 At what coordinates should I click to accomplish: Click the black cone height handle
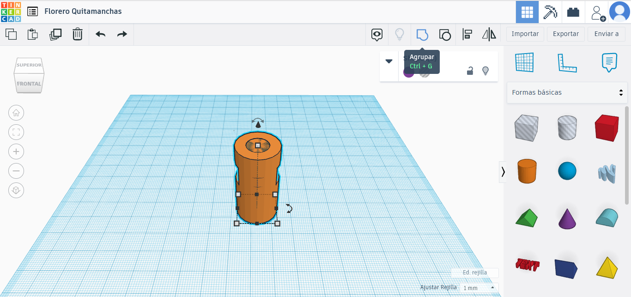pos(258,125)
